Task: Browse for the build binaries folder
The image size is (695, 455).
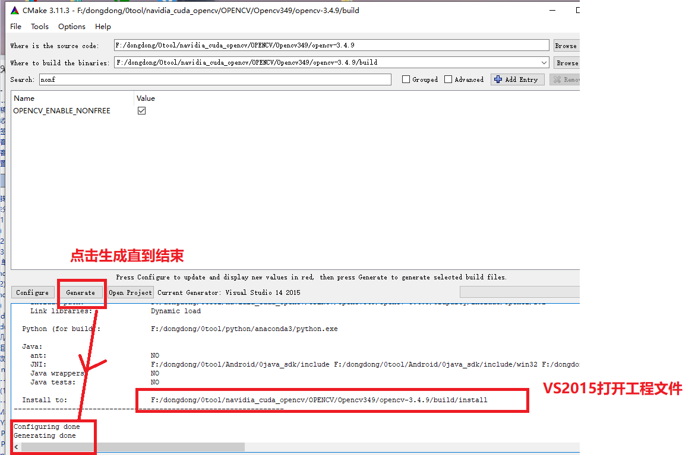Action: [567, 63]
